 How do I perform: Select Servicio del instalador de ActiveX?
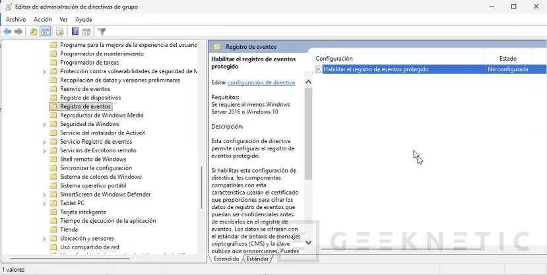102,133
